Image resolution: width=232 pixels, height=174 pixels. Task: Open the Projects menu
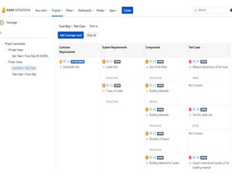(x=57, y=10)
